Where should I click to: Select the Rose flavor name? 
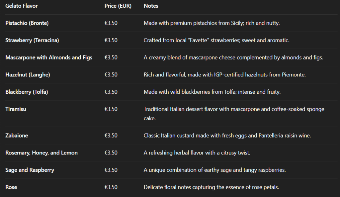click(x=11, y=187)
